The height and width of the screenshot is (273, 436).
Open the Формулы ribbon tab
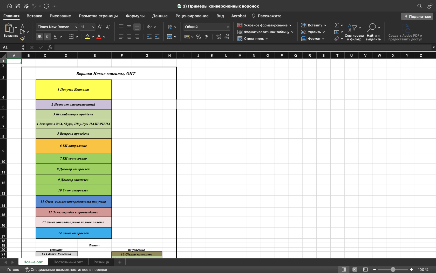pos(135,16)
